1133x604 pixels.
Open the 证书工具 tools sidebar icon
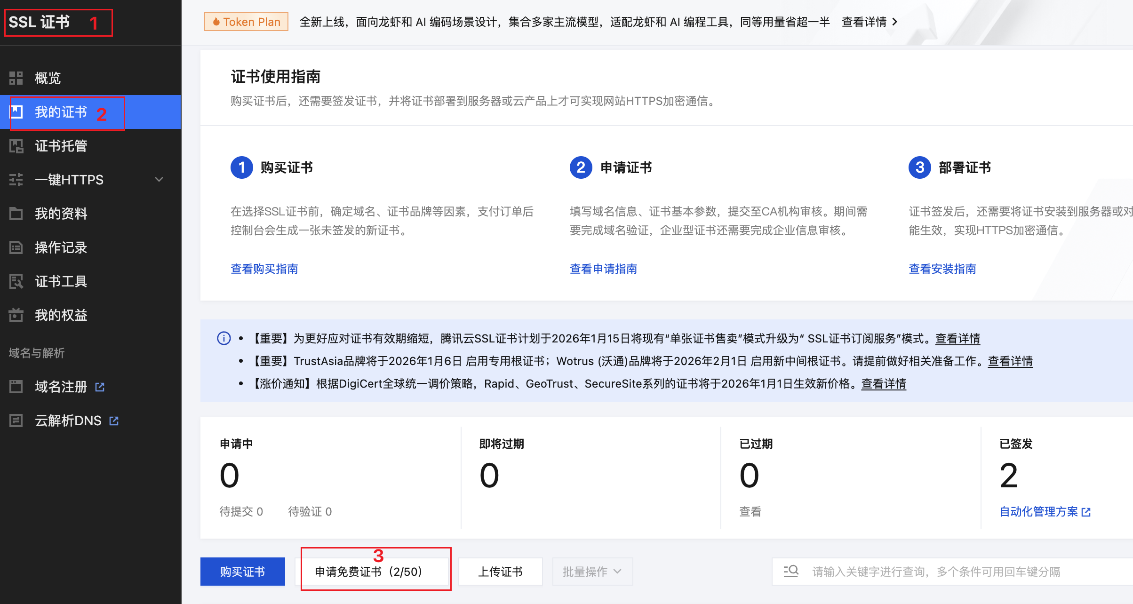16,281
